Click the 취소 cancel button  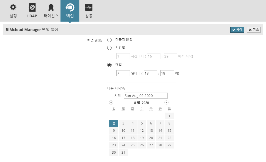[x=254, y=30]
